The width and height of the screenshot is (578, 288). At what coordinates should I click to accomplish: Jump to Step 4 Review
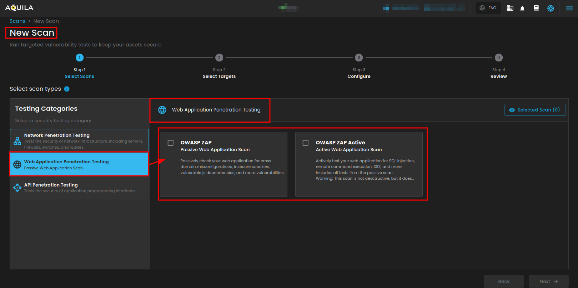(x=498, y=58)
